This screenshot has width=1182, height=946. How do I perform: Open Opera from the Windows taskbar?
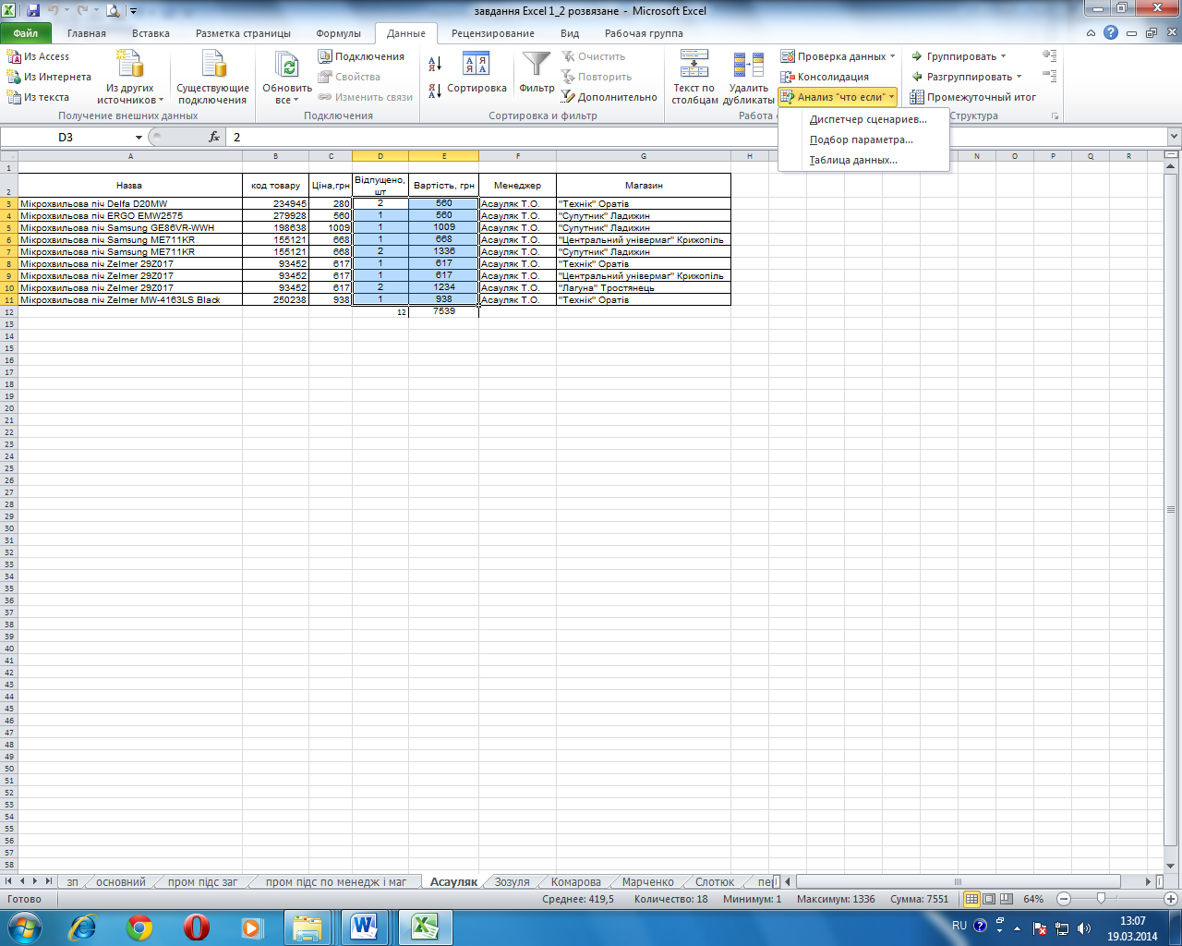coord(196,927)
